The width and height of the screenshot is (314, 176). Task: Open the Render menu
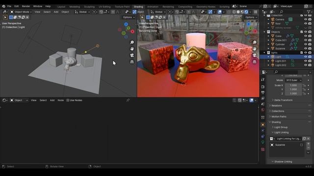coord(26,6)
